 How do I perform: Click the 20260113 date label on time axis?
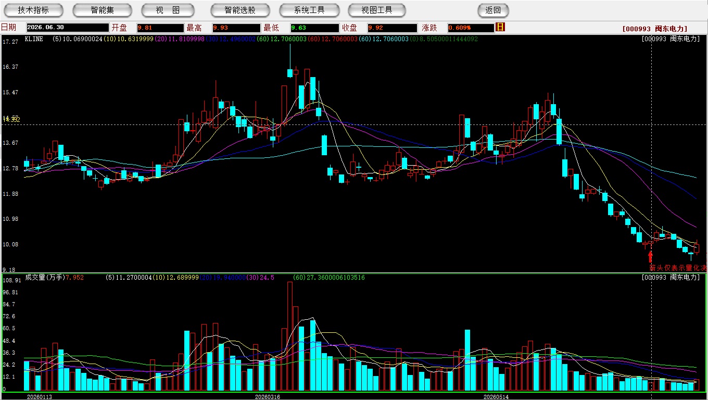40,397
